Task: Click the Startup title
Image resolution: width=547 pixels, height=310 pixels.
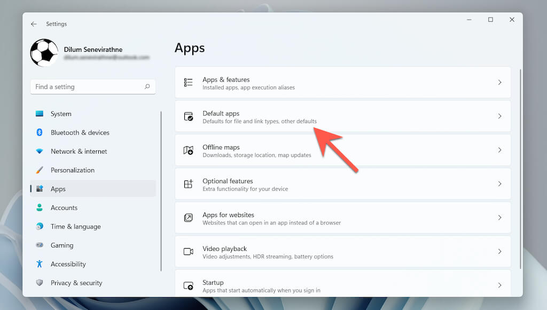Action: [x=213, y=282]
